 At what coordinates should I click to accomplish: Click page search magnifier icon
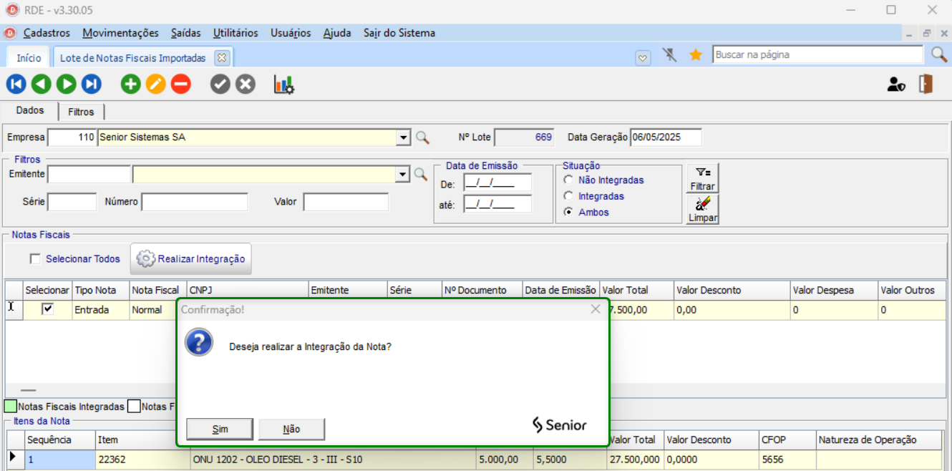[938, 55]
